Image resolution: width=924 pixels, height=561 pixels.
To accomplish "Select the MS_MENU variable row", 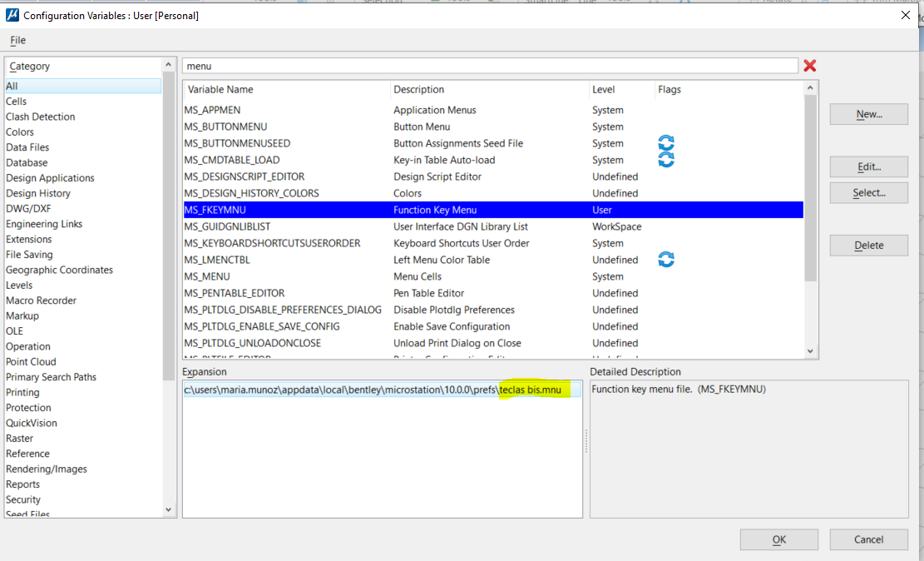I will 493,276.
